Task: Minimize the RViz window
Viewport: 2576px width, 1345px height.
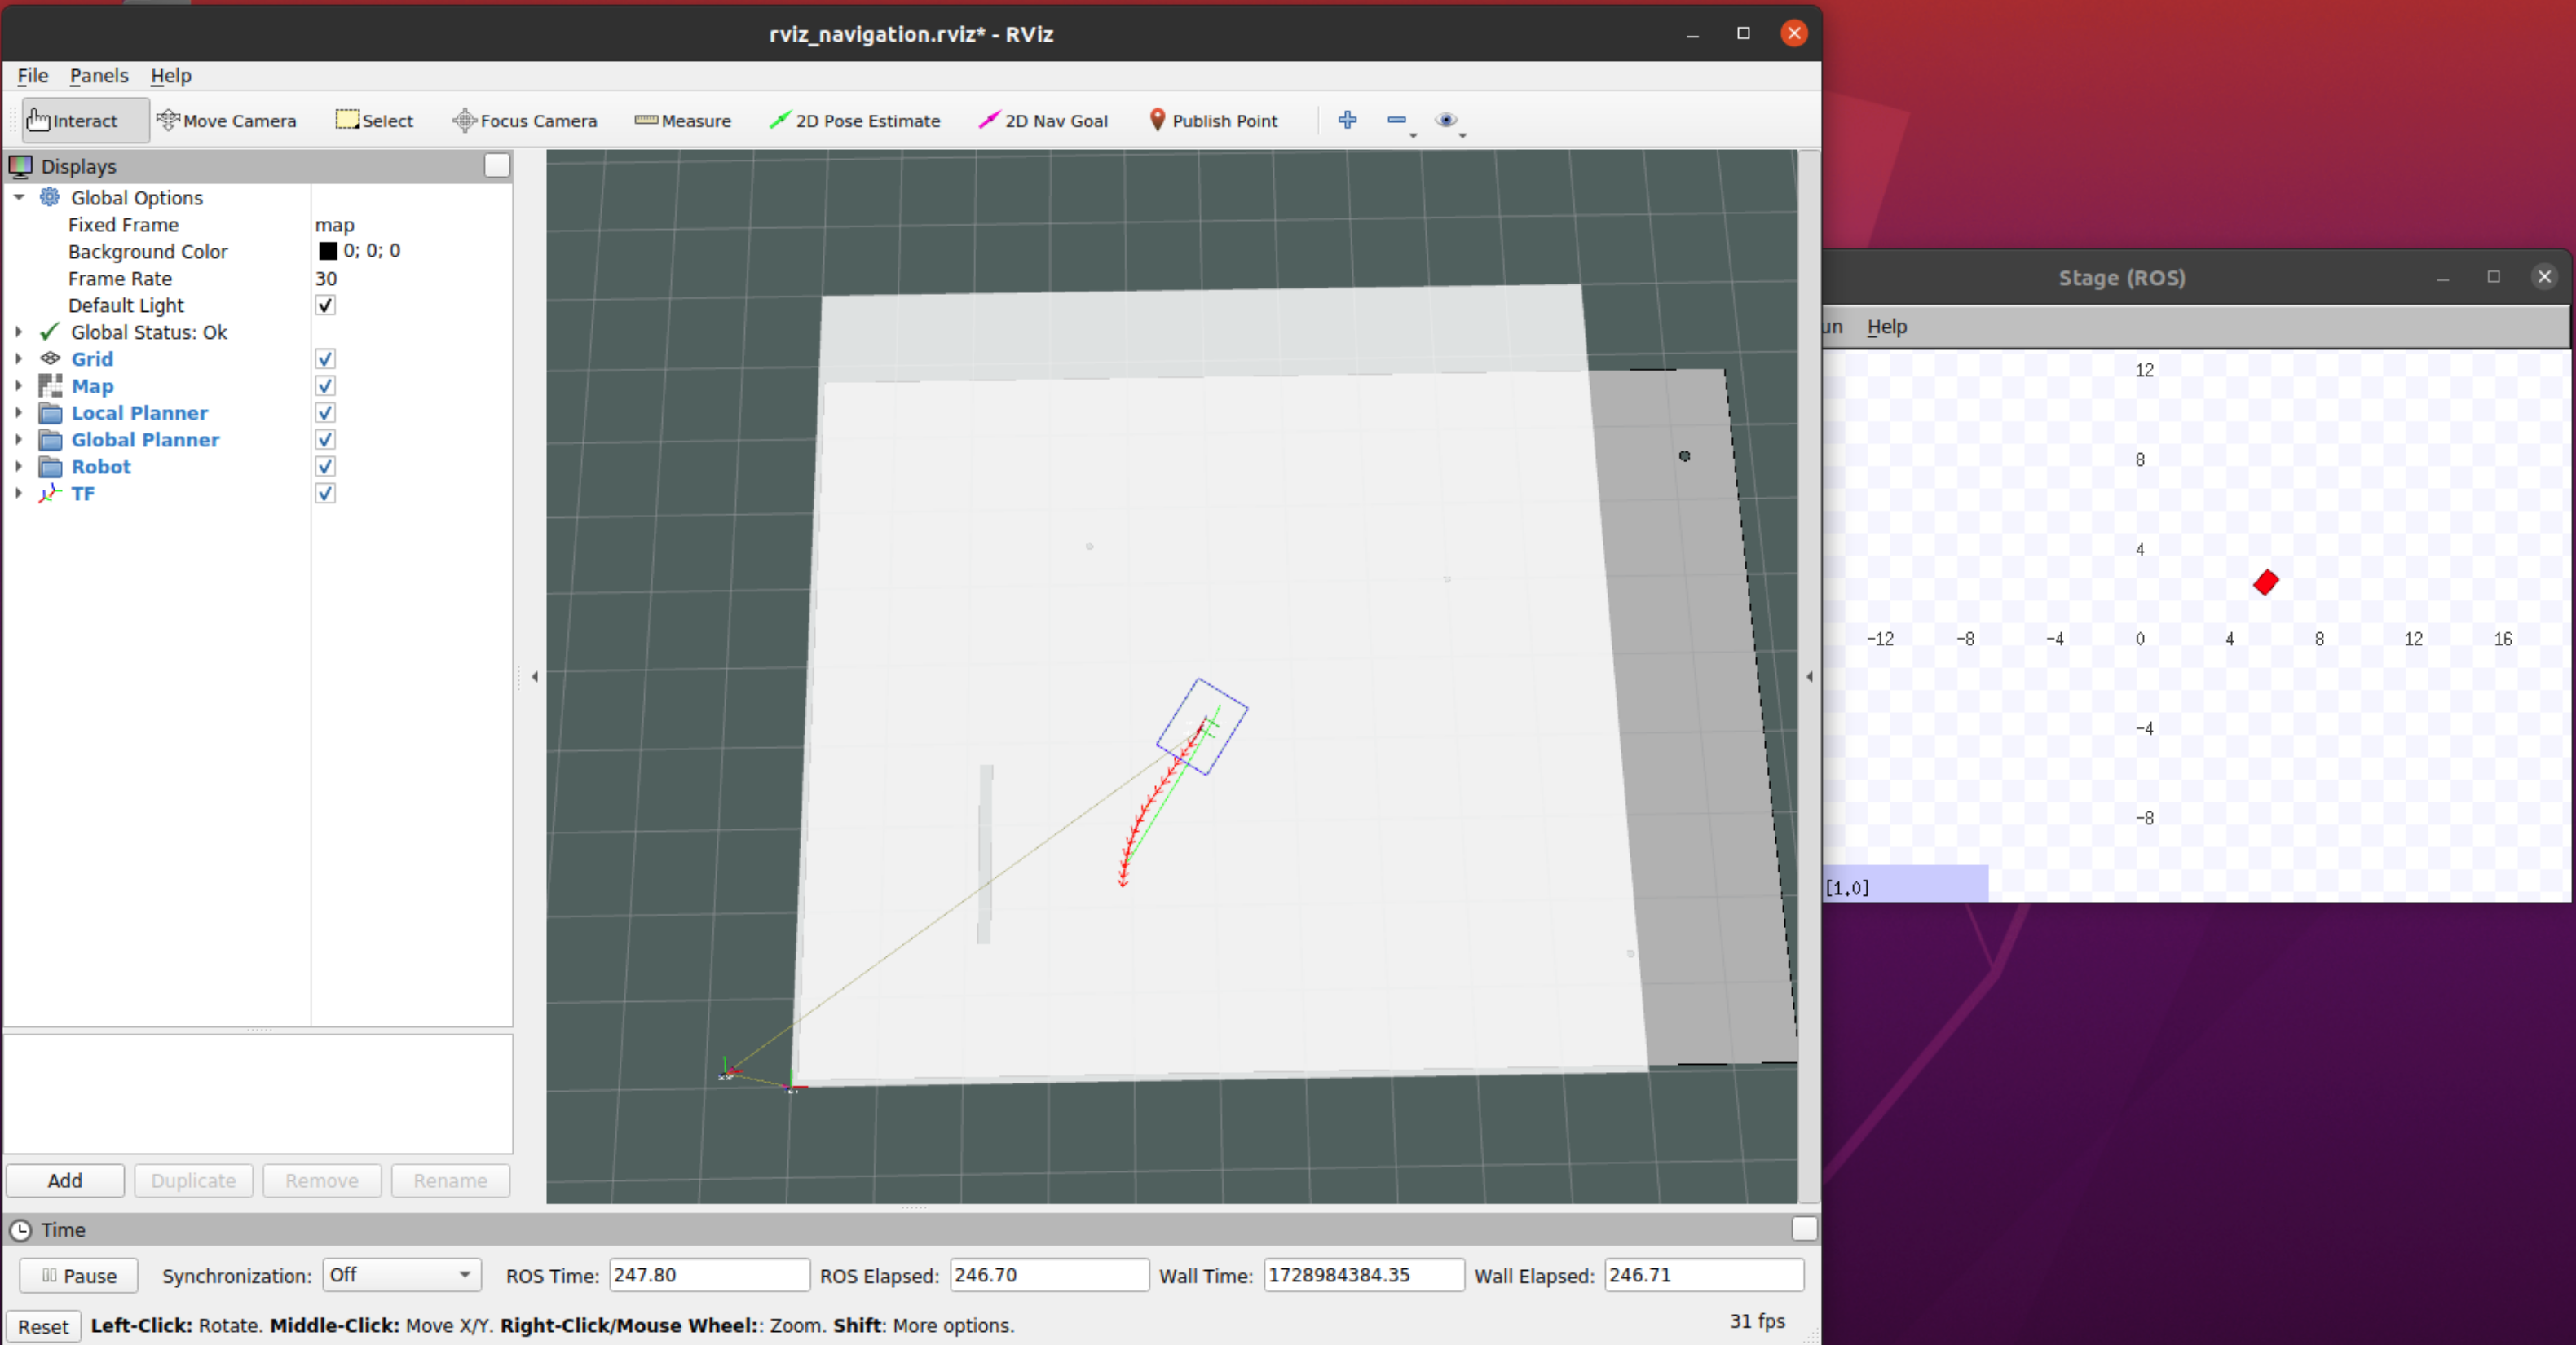Action: 1692,34
